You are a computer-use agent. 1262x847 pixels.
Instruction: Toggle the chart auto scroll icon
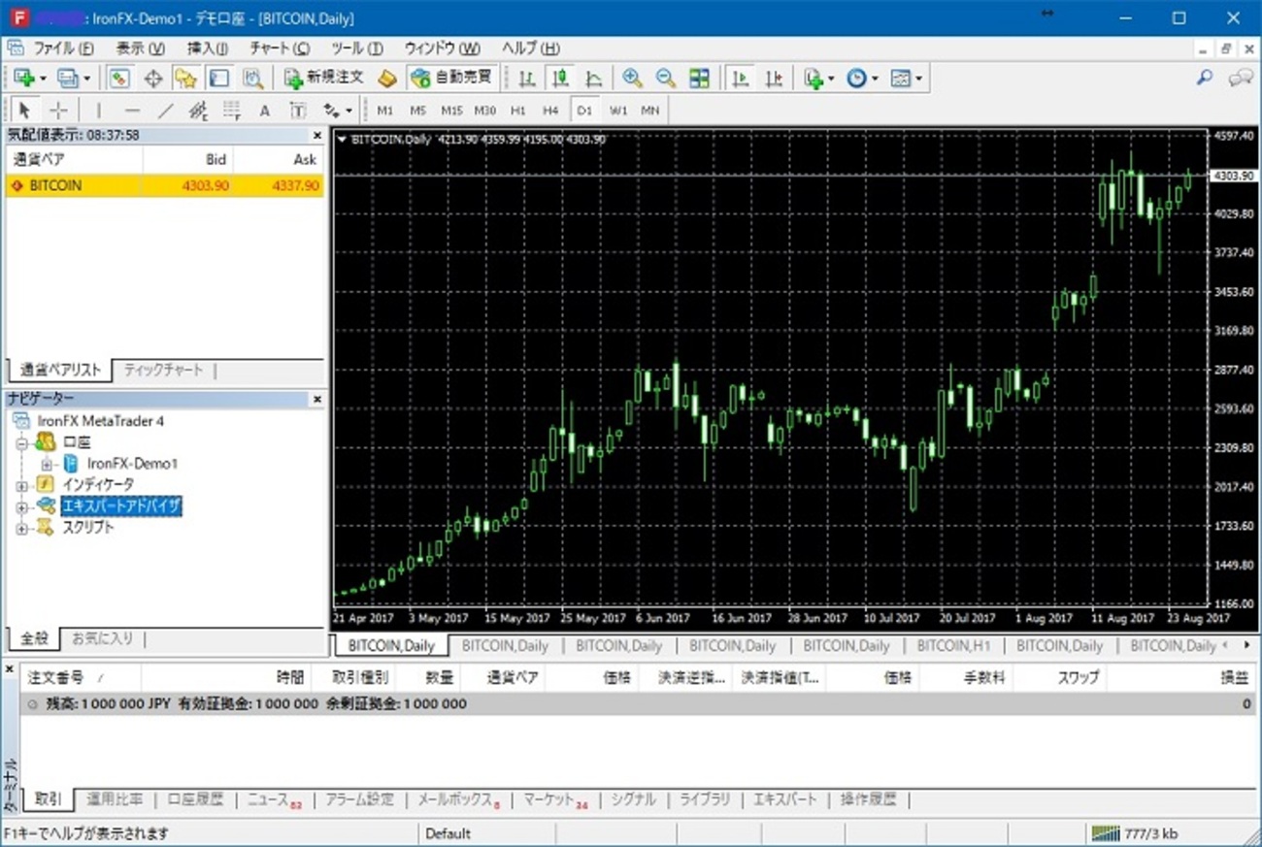pos(740,79)
